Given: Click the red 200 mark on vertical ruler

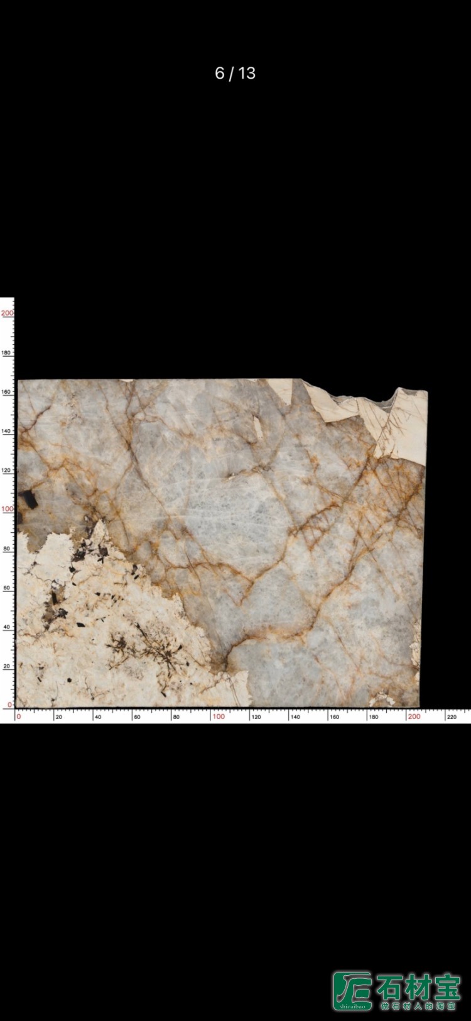Looking at the screenshot, I should pyautogui.click(x=7, y=313).
